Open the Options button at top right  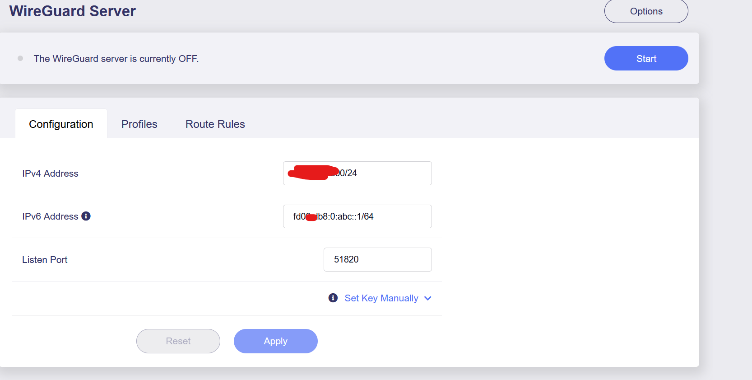point(646,11)
